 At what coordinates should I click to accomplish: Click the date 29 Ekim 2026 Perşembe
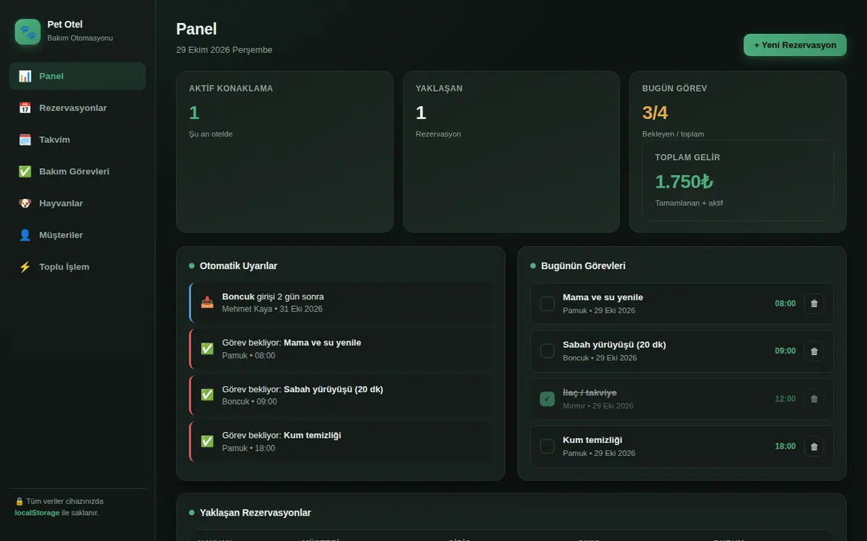pos(224,50)
